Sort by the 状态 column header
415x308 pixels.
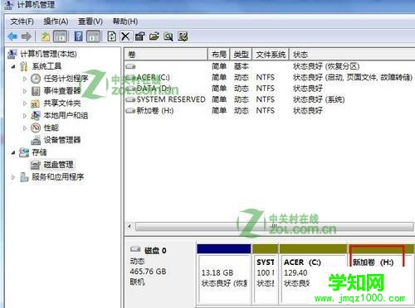pos(352,55)
